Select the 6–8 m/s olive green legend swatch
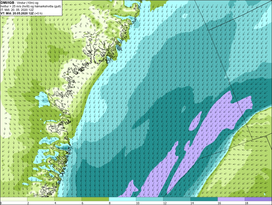 point(95,199)
